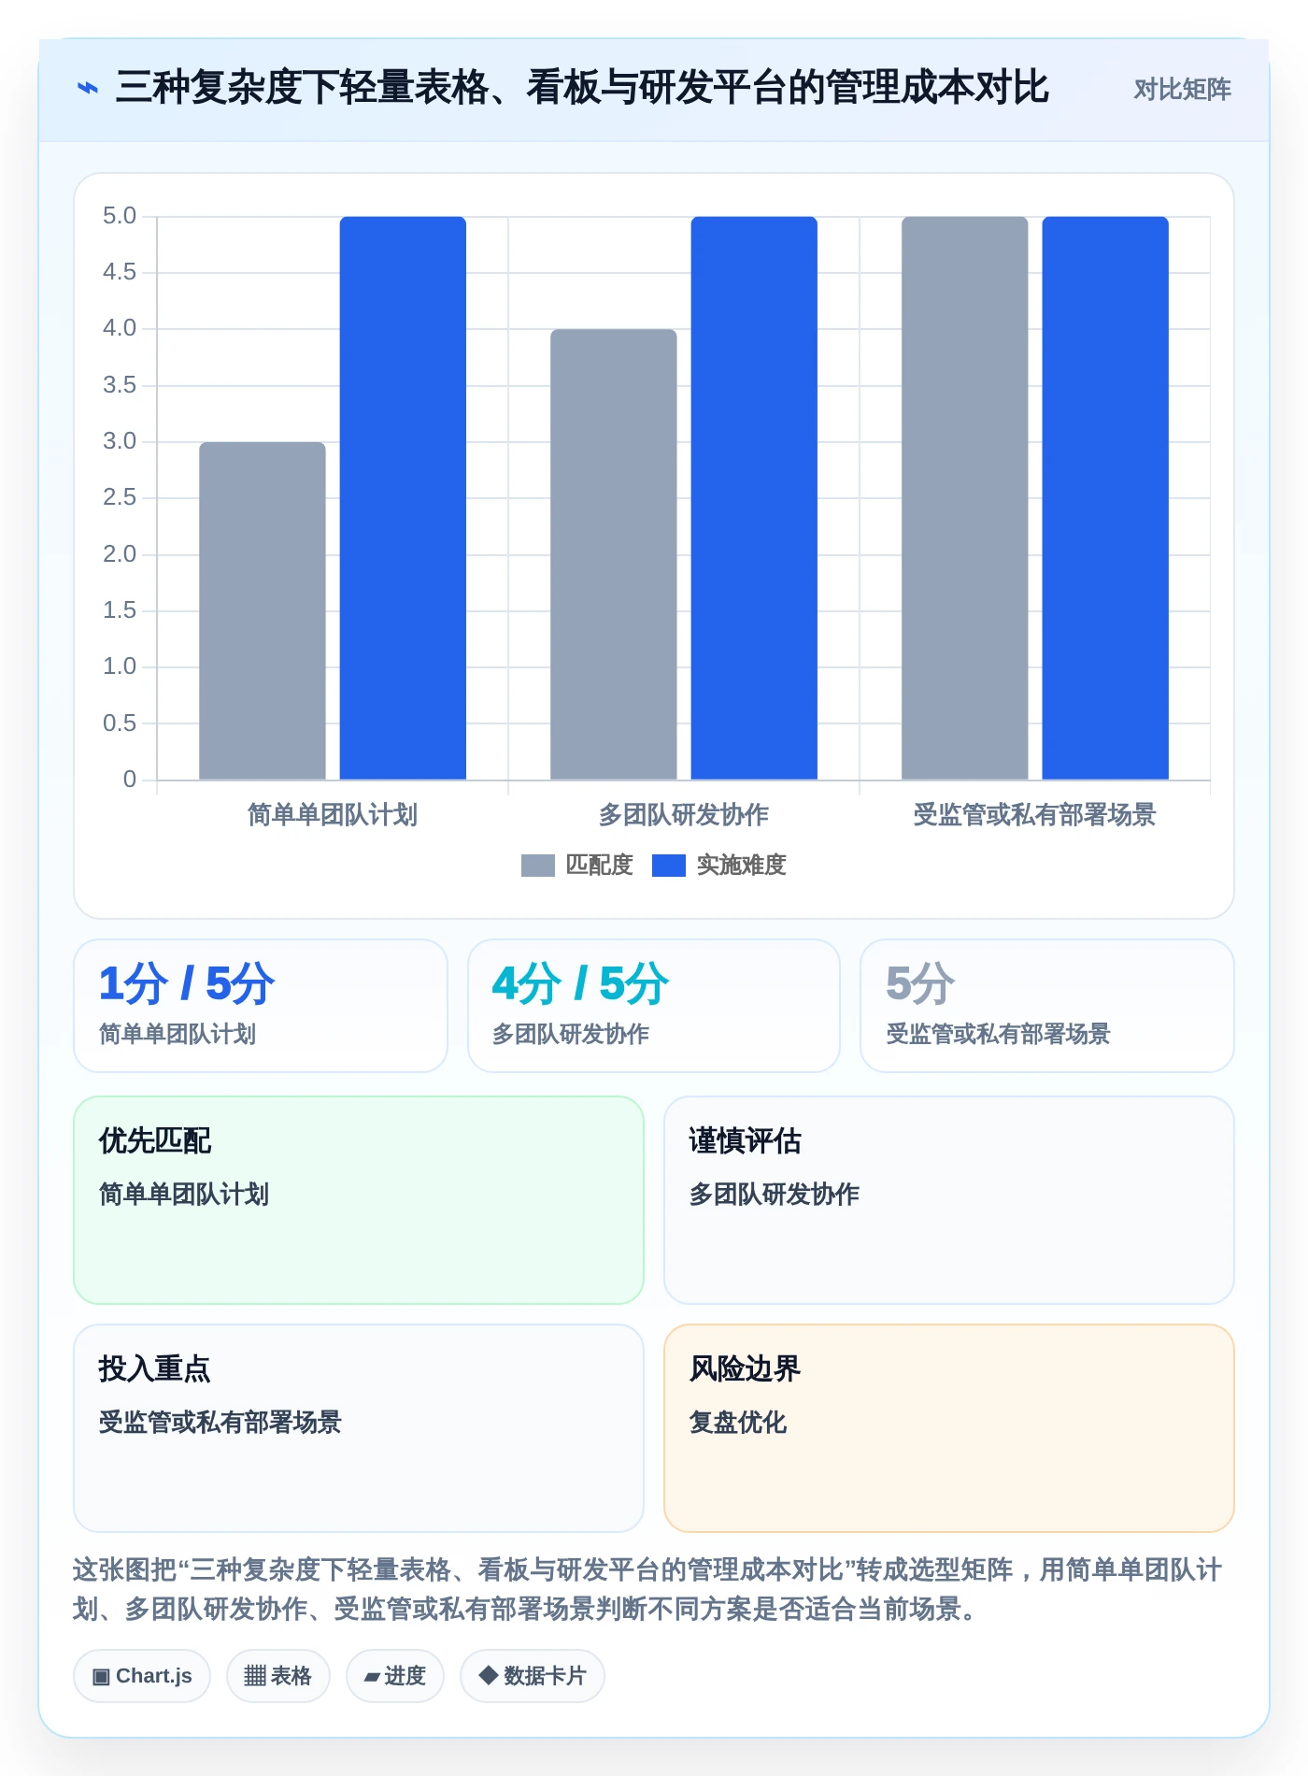Click the gray 匹配度 bar for 简单单团队计划
The image size is (1308, 1776).
tap(263, 610)
